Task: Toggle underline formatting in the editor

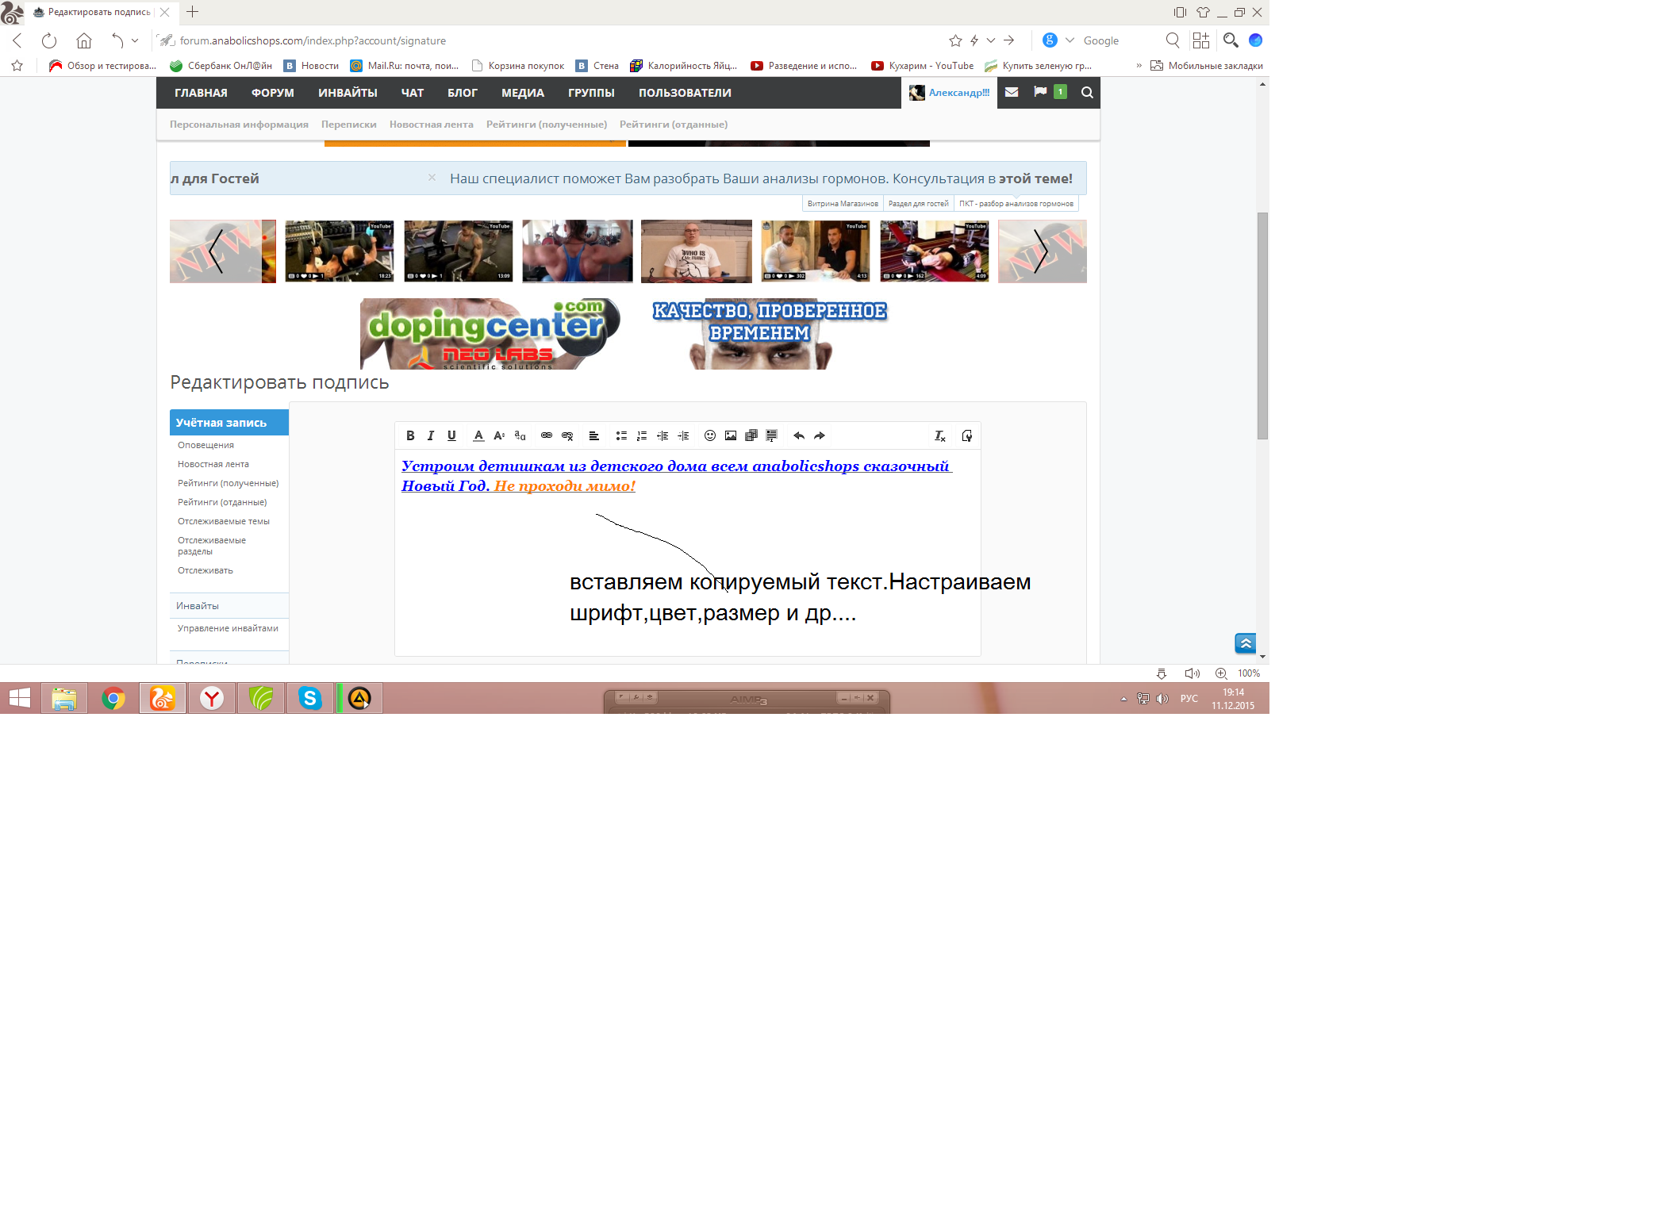Action: pyautogui.click(x=451, y=435)
